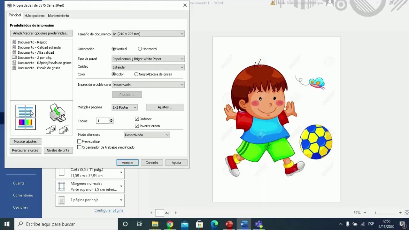Image resolution: width=409 pixels, height=230 pixels.
Task: Select Documento - Calidad estándar preset
Action: click(x=40, y=47)
